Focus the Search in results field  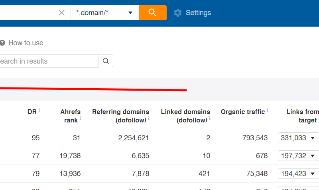pos(48,61)
